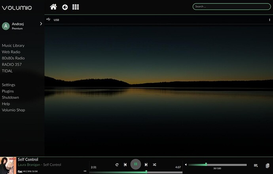Toggle repeat mode
The width and height of the screenshot is (273, 174).
(117, 165)
